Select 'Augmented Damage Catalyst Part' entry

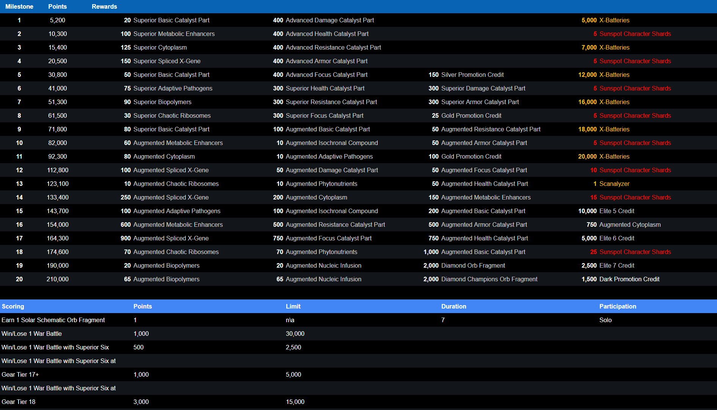[x=332, y=170]
